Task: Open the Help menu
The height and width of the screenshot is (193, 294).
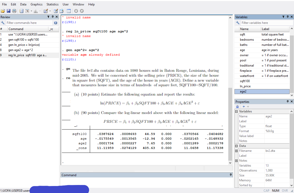Action: point(91,4)
